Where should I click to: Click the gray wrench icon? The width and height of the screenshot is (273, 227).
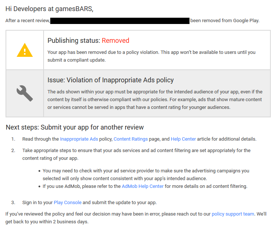pos(25,93)
